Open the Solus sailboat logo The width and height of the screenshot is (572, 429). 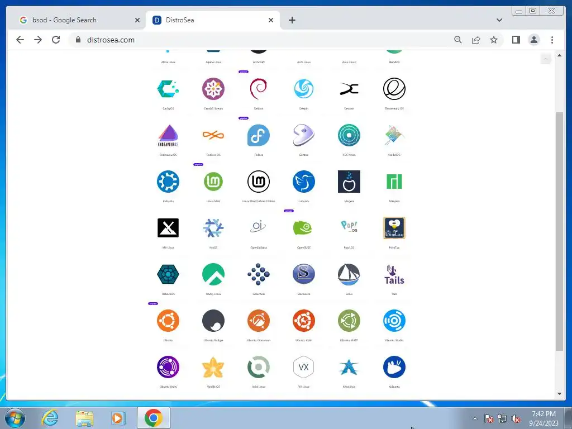[x=349, y=274]
